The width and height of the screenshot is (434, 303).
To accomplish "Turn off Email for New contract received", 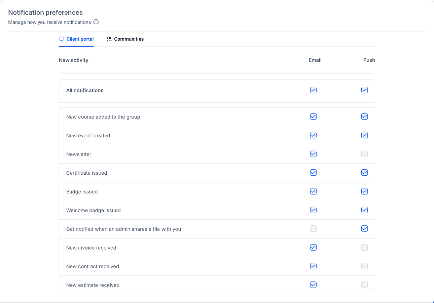I will point(313,266).
